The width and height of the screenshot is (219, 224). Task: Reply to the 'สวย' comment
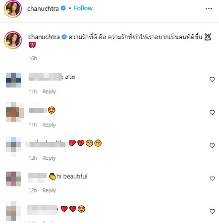pyautogui.click(x=49, y=91)
